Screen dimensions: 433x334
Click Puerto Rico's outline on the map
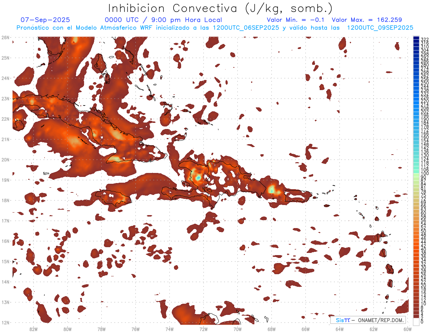pyautogui.click(x=298, y=196)
